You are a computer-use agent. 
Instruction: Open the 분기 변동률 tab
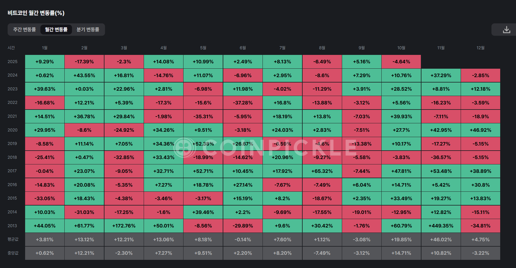[x=88, y=30]
